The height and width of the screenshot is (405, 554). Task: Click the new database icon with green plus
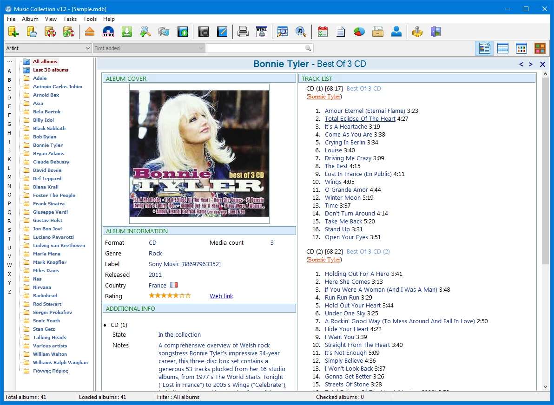13,32
